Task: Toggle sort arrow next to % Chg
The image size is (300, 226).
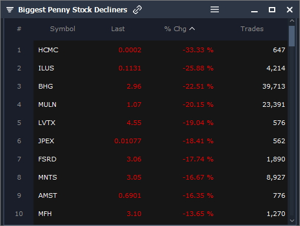Action: 192,29
